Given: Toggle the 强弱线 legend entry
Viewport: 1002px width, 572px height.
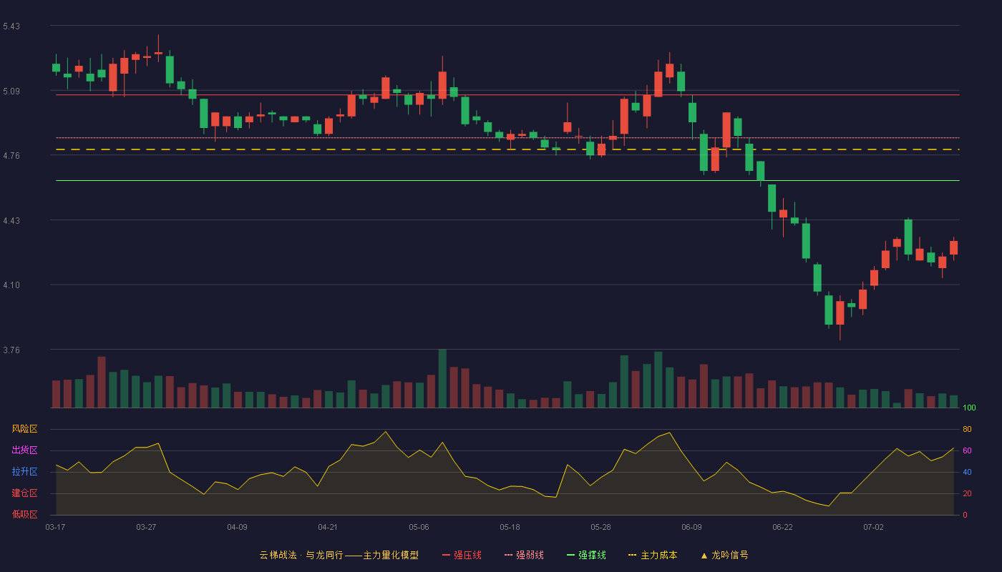Looking at the screenshot, I should [524, 555].
